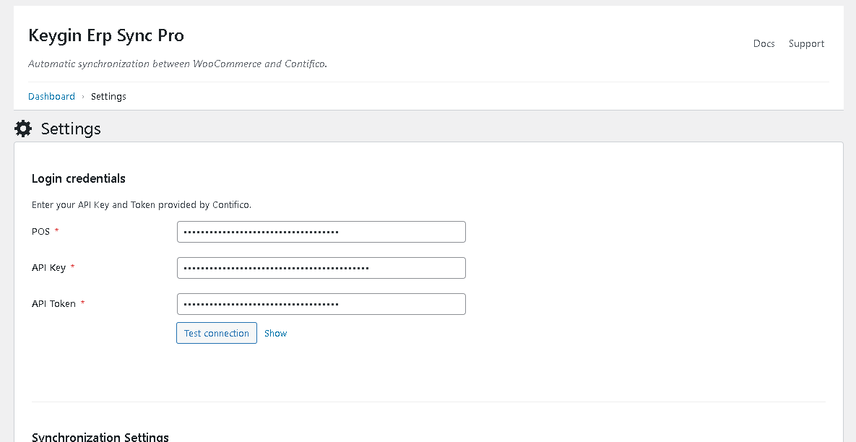The image size is (856, 442).
Task: Click the Login credentials heading
Action: [x=79, y=178]
